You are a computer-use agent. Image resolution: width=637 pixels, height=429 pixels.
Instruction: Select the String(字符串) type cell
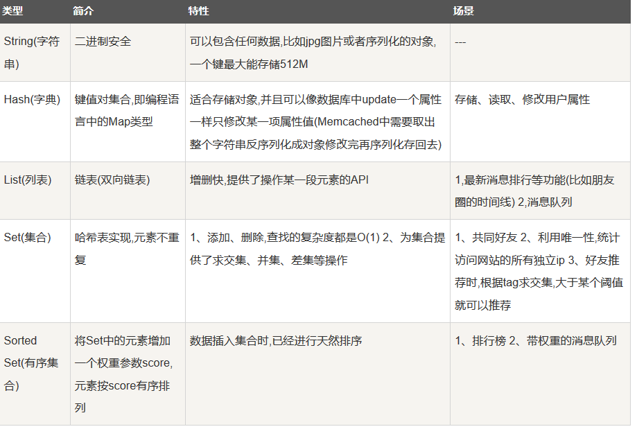[35, 53]
